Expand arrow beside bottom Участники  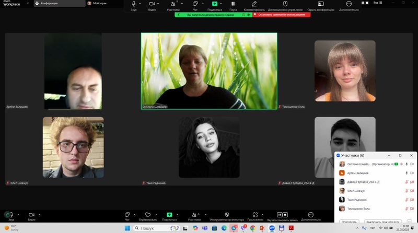[206, 215]
